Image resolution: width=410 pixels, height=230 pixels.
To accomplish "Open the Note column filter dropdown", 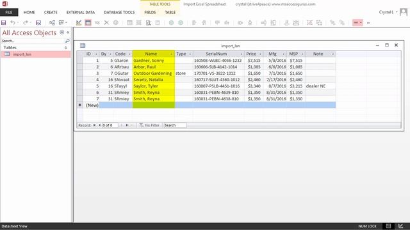I will click(333, 54).
